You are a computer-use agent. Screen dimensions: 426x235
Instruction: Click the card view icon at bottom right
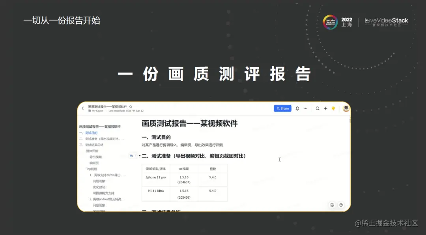click(x=332, y=205)
